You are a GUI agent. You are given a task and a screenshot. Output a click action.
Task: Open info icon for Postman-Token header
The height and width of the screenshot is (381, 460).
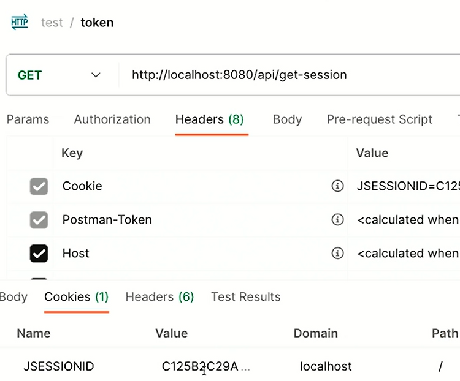click(x=337, y=219)
